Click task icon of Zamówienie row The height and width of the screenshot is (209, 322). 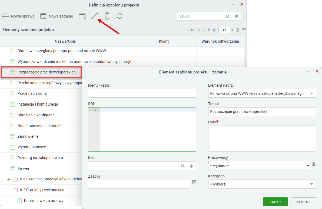(x=13, y=136)
